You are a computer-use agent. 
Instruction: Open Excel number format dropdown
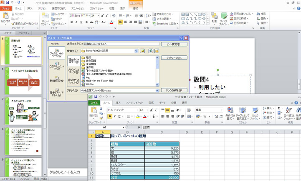tap(222, 110)
